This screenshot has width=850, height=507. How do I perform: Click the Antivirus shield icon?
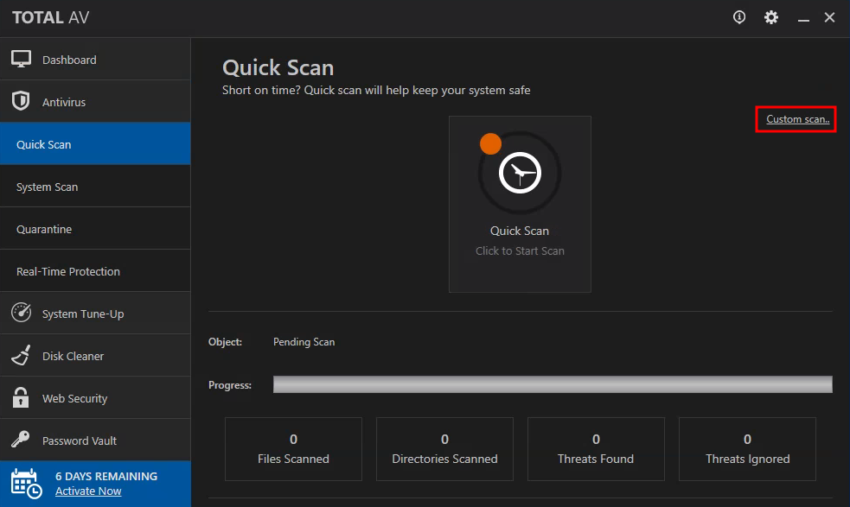pyautogui.click(x=21, y=101)
